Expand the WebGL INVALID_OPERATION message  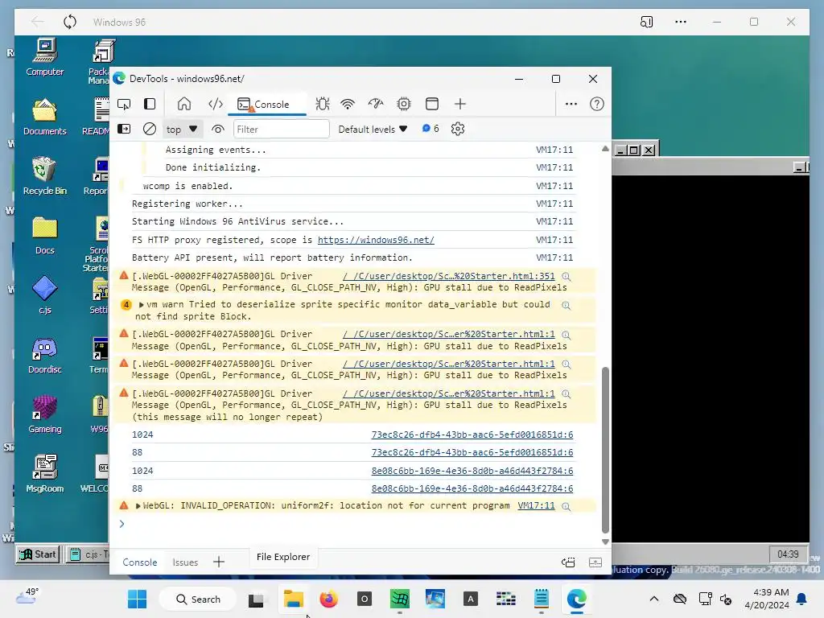pyautogui.click(x=138, y=506)
